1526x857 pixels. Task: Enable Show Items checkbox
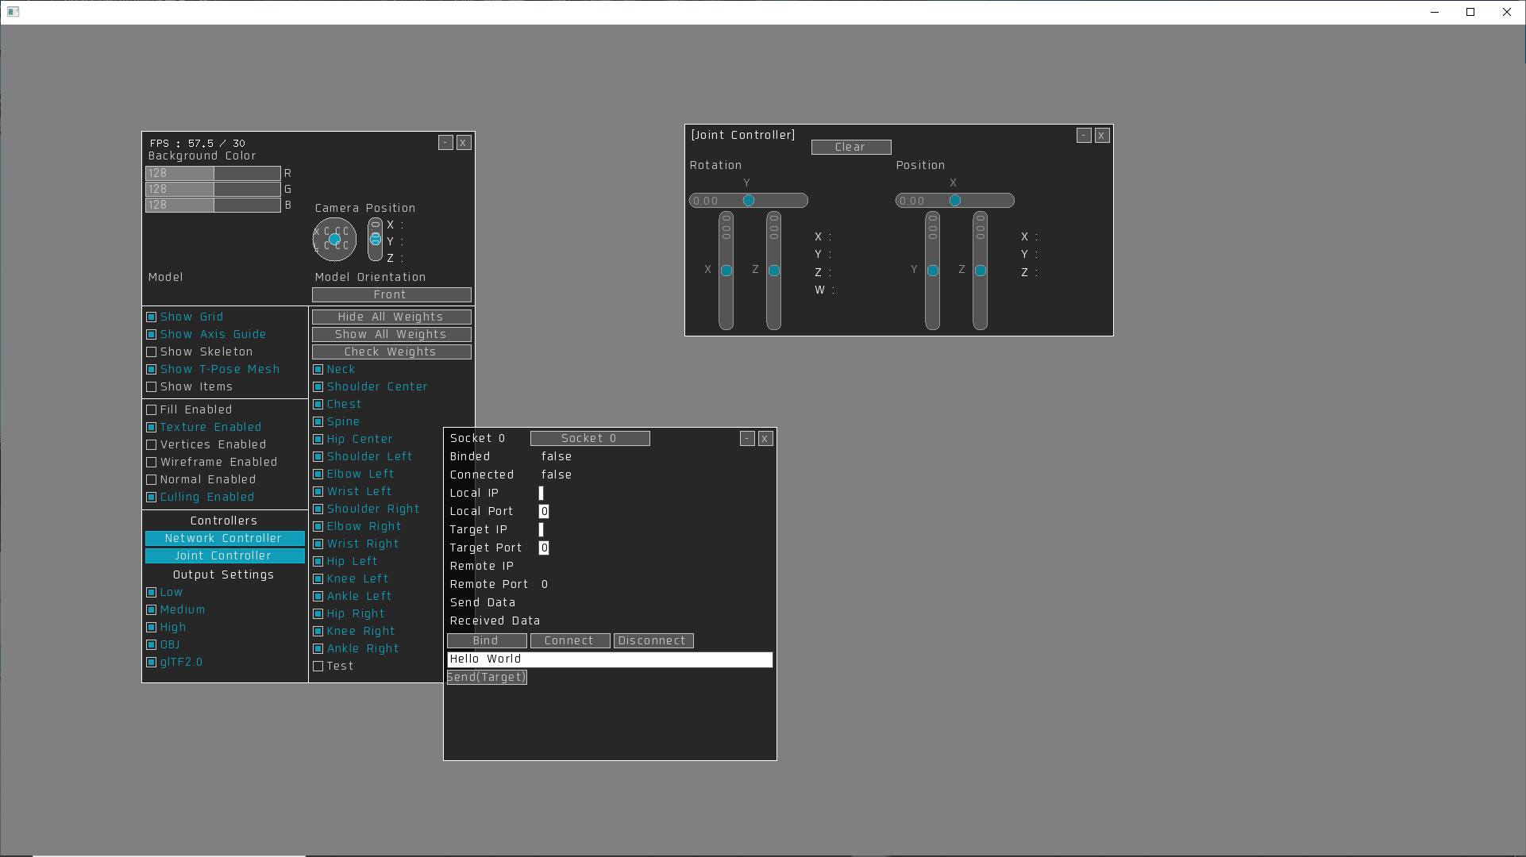pyautogui.click(x=151, y=387)
